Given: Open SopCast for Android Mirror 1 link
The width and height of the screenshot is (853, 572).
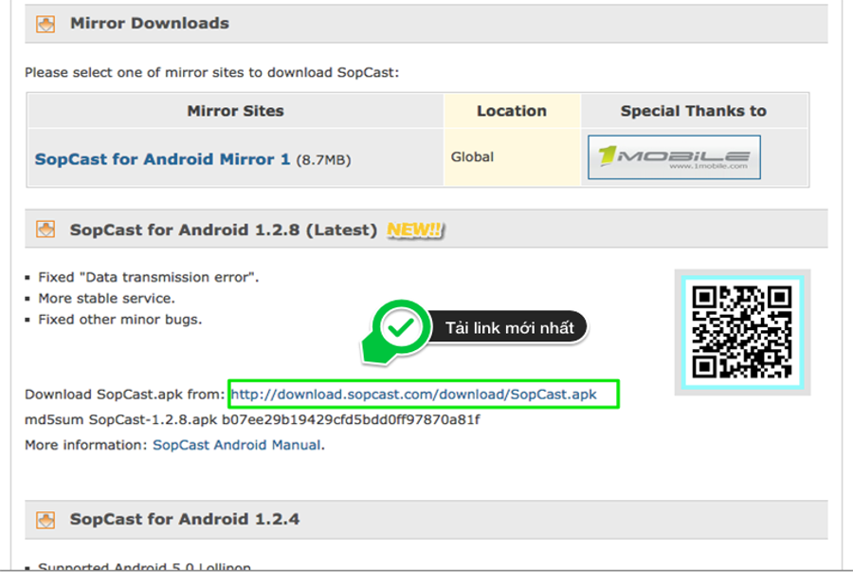Looking at the screenshot, I should pyautogui.click(x=162, y=159).
